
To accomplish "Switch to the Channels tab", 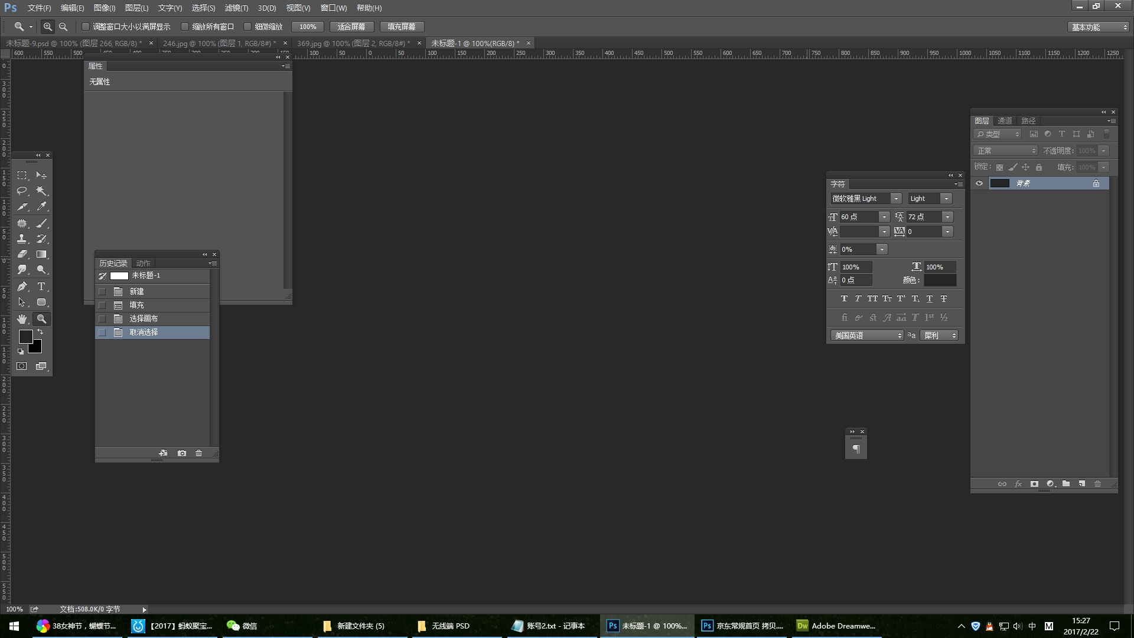I will click(1005, 121).
